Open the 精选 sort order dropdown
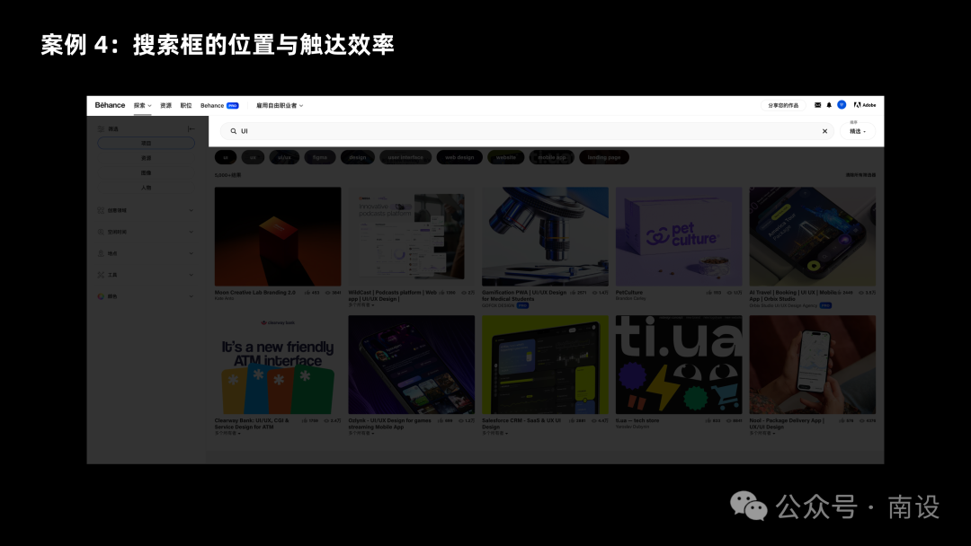Viewport: 971px width, 546px height. click(x=858, y=131)
